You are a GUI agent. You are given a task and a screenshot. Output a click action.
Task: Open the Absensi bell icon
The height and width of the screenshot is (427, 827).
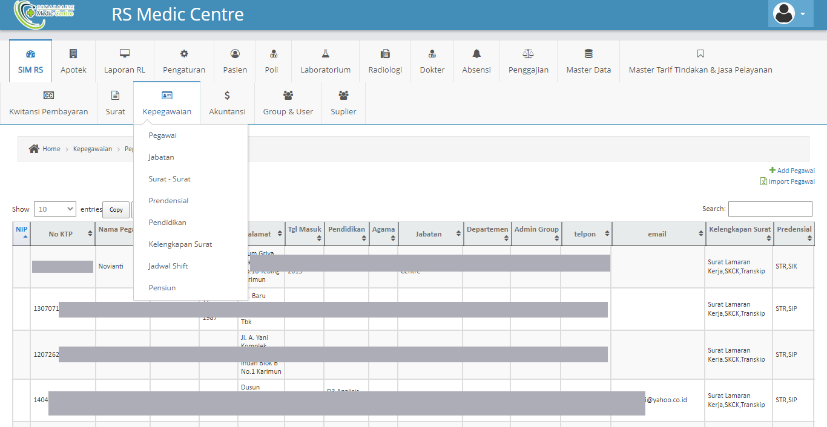coord(476,54)
